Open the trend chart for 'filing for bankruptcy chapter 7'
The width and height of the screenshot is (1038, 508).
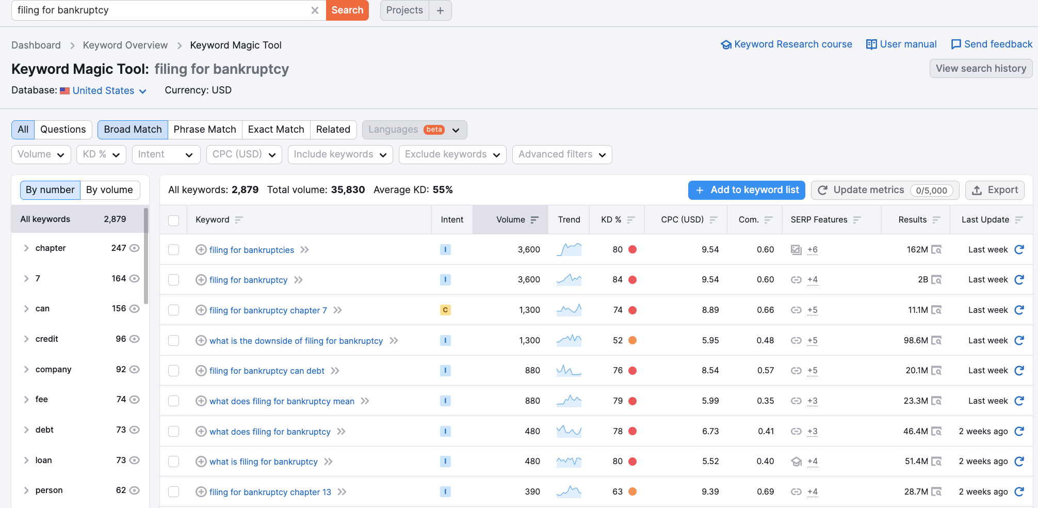(x=569, y=310)
